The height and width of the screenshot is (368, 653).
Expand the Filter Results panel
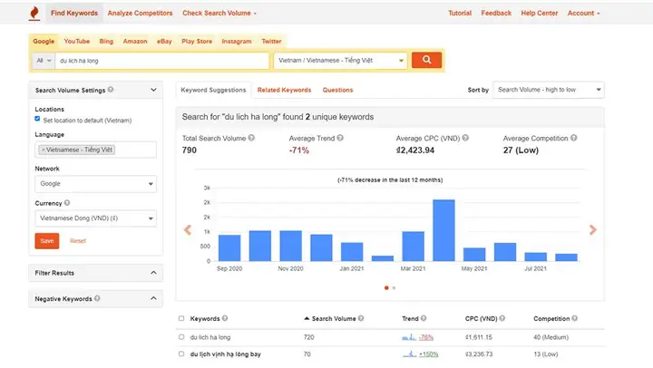[x=96, y=273]
